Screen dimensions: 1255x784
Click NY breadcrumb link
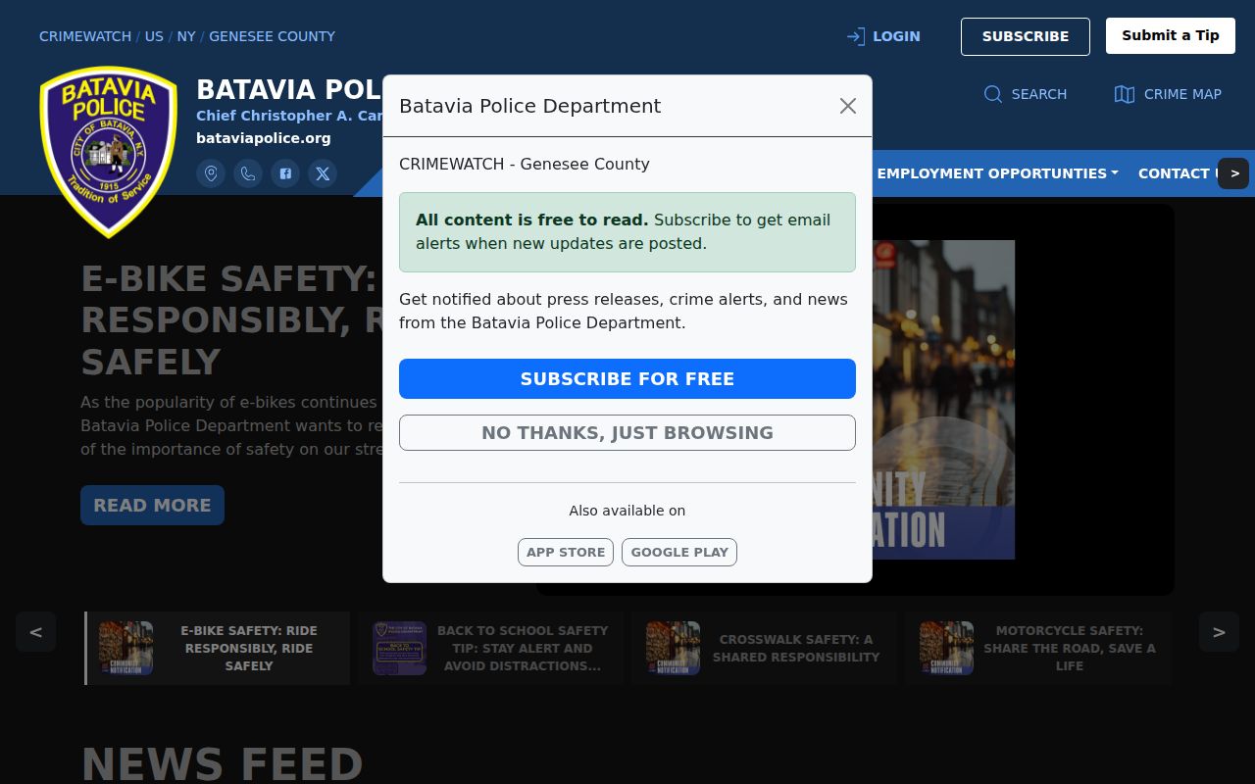(x=186, y=36)
